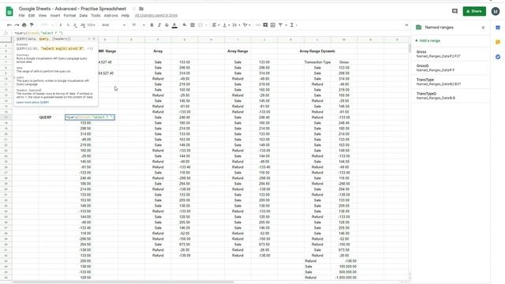The height and width of the screenshot is (284, 505).
Task: Select the TransType named range
Action: (x=451, y=82)
